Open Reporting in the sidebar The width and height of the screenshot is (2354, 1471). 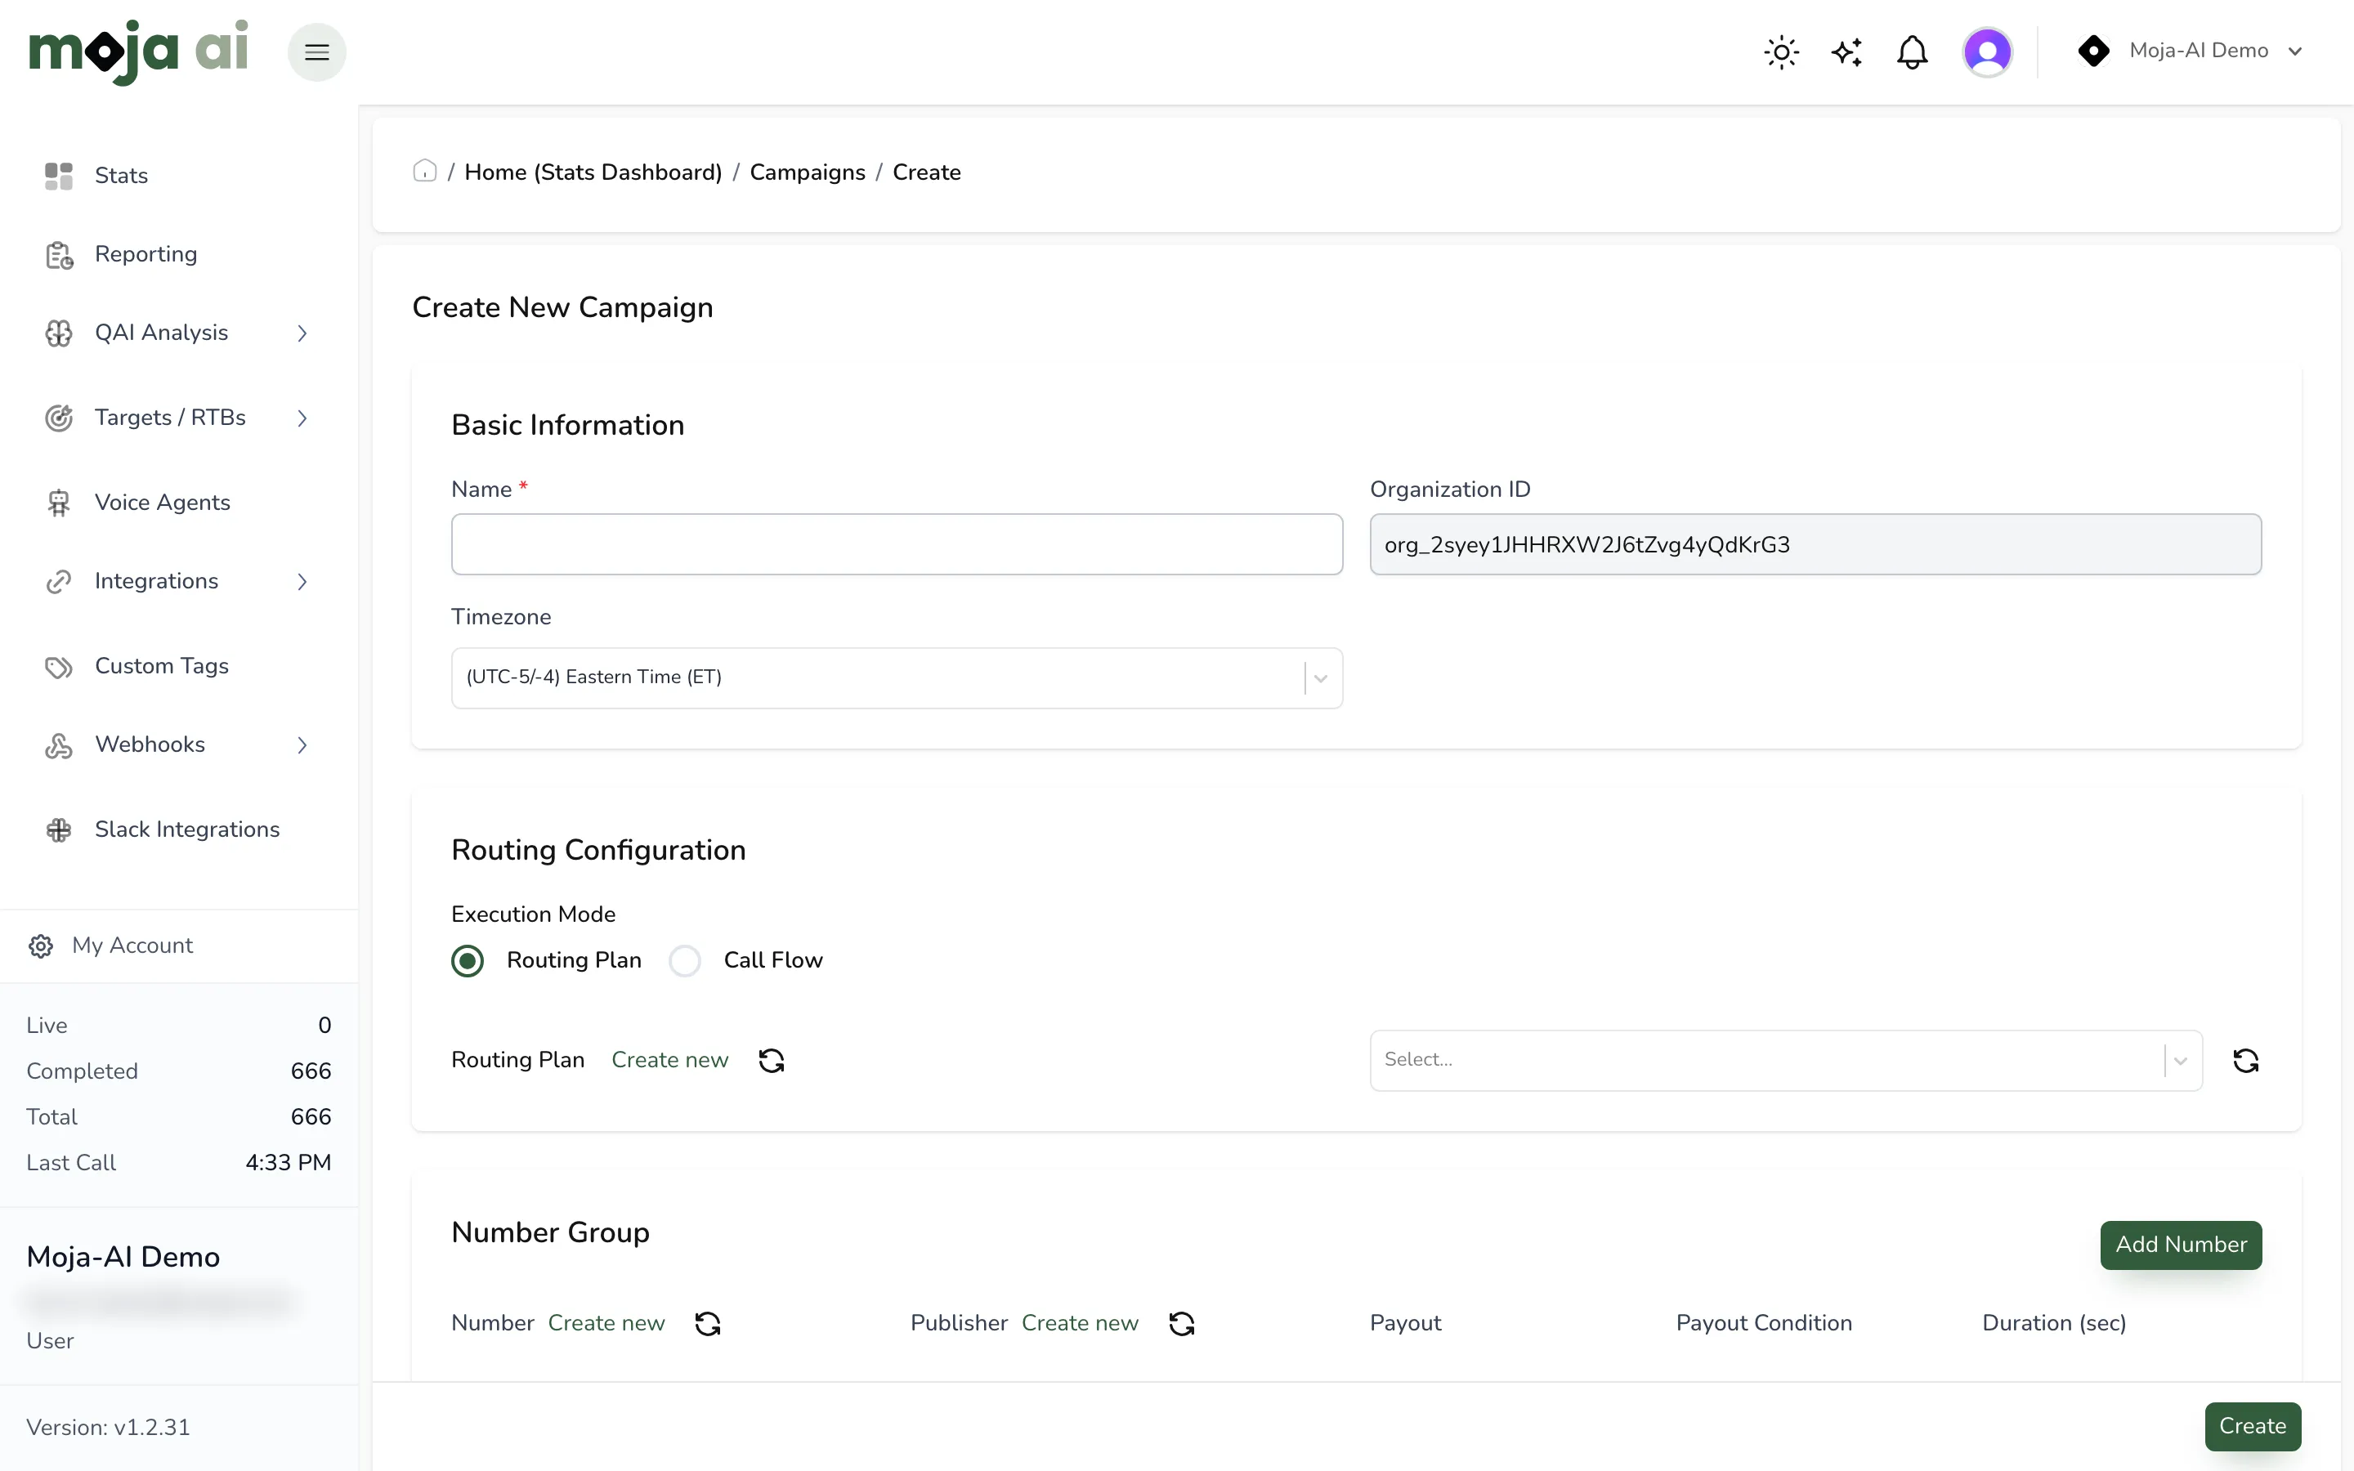click(x=146, y=255)
